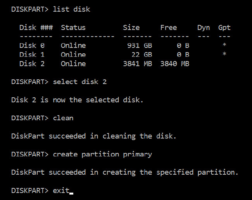This screenshot has height=200, width=252.
Task: Click the blinking cursor after "exit"
Action: 71,191
